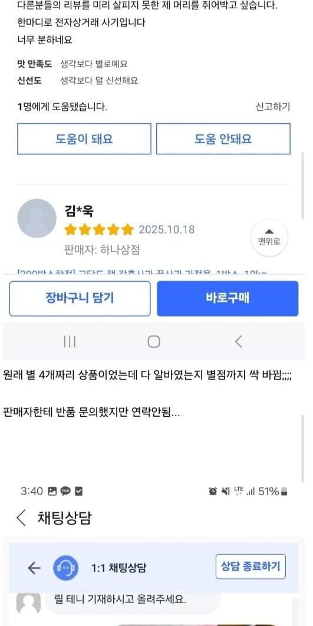Open the recent apps navigation icon
The image size is (313, 626).
pos(70,342)
